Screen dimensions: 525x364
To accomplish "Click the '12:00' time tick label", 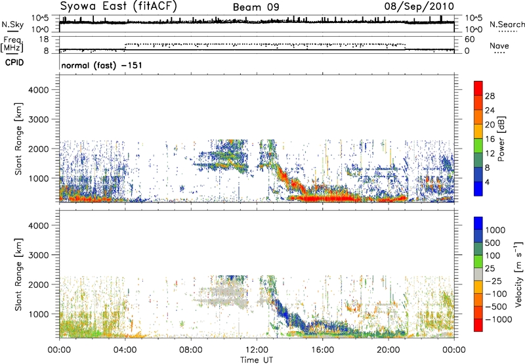I will [257, 350].
